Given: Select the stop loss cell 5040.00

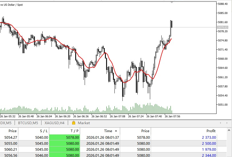Looking at the screenshot, I should pos(33,137).
